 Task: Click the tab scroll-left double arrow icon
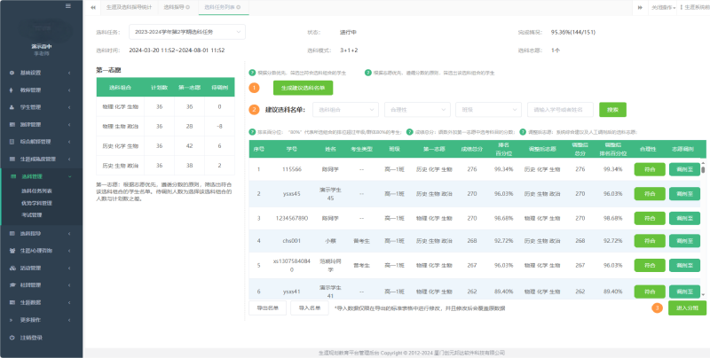[x=95, y=7]
